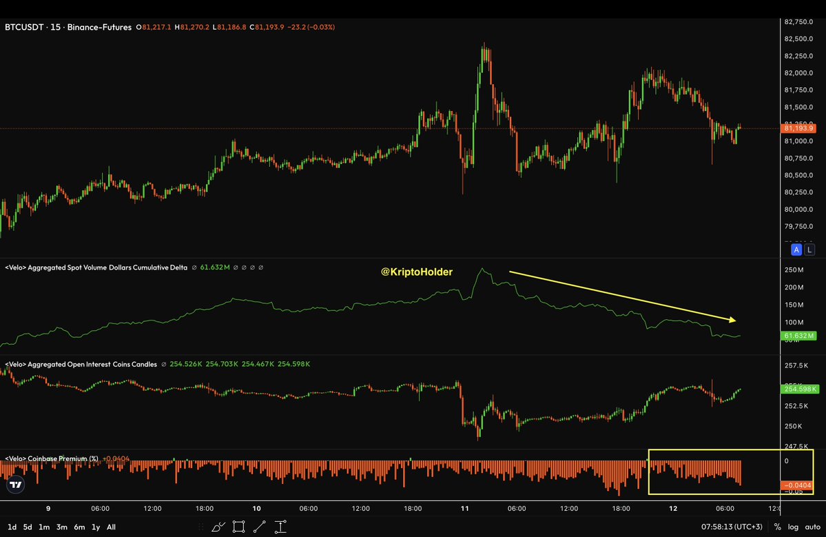The image size is (826, 537).
Task: Open the timezone menu showing UTC+3
Action: tap(732, 527)
